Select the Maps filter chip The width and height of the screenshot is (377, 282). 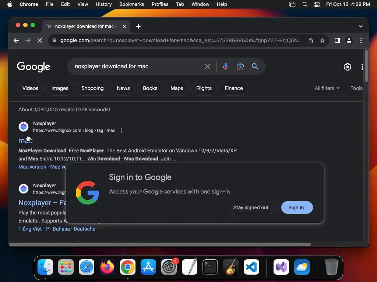click(x=177, y=88)
